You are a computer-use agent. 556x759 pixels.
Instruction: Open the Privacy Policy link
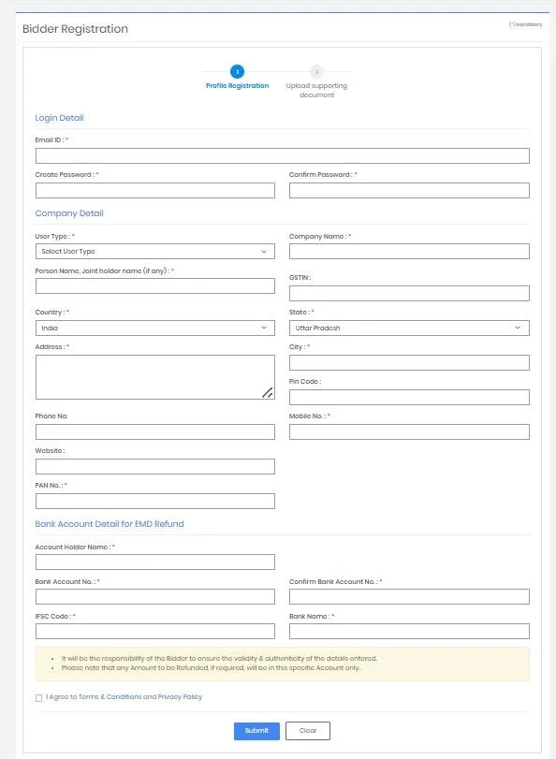[177, 697]
